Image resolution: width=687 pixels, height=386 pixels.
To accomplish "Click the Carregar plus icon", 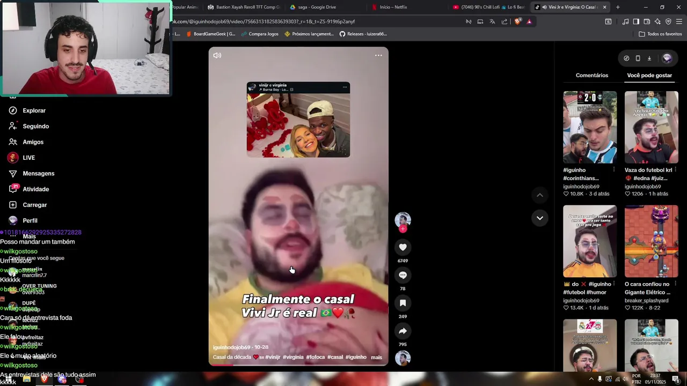I will [13, 205].
